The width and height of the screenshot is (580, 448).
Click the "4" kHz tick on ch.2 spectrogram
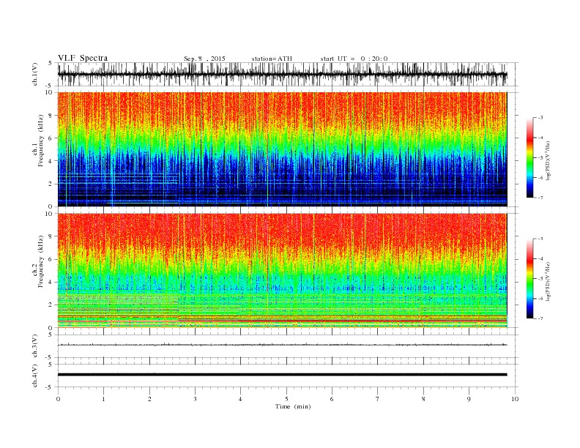point(51,283)
